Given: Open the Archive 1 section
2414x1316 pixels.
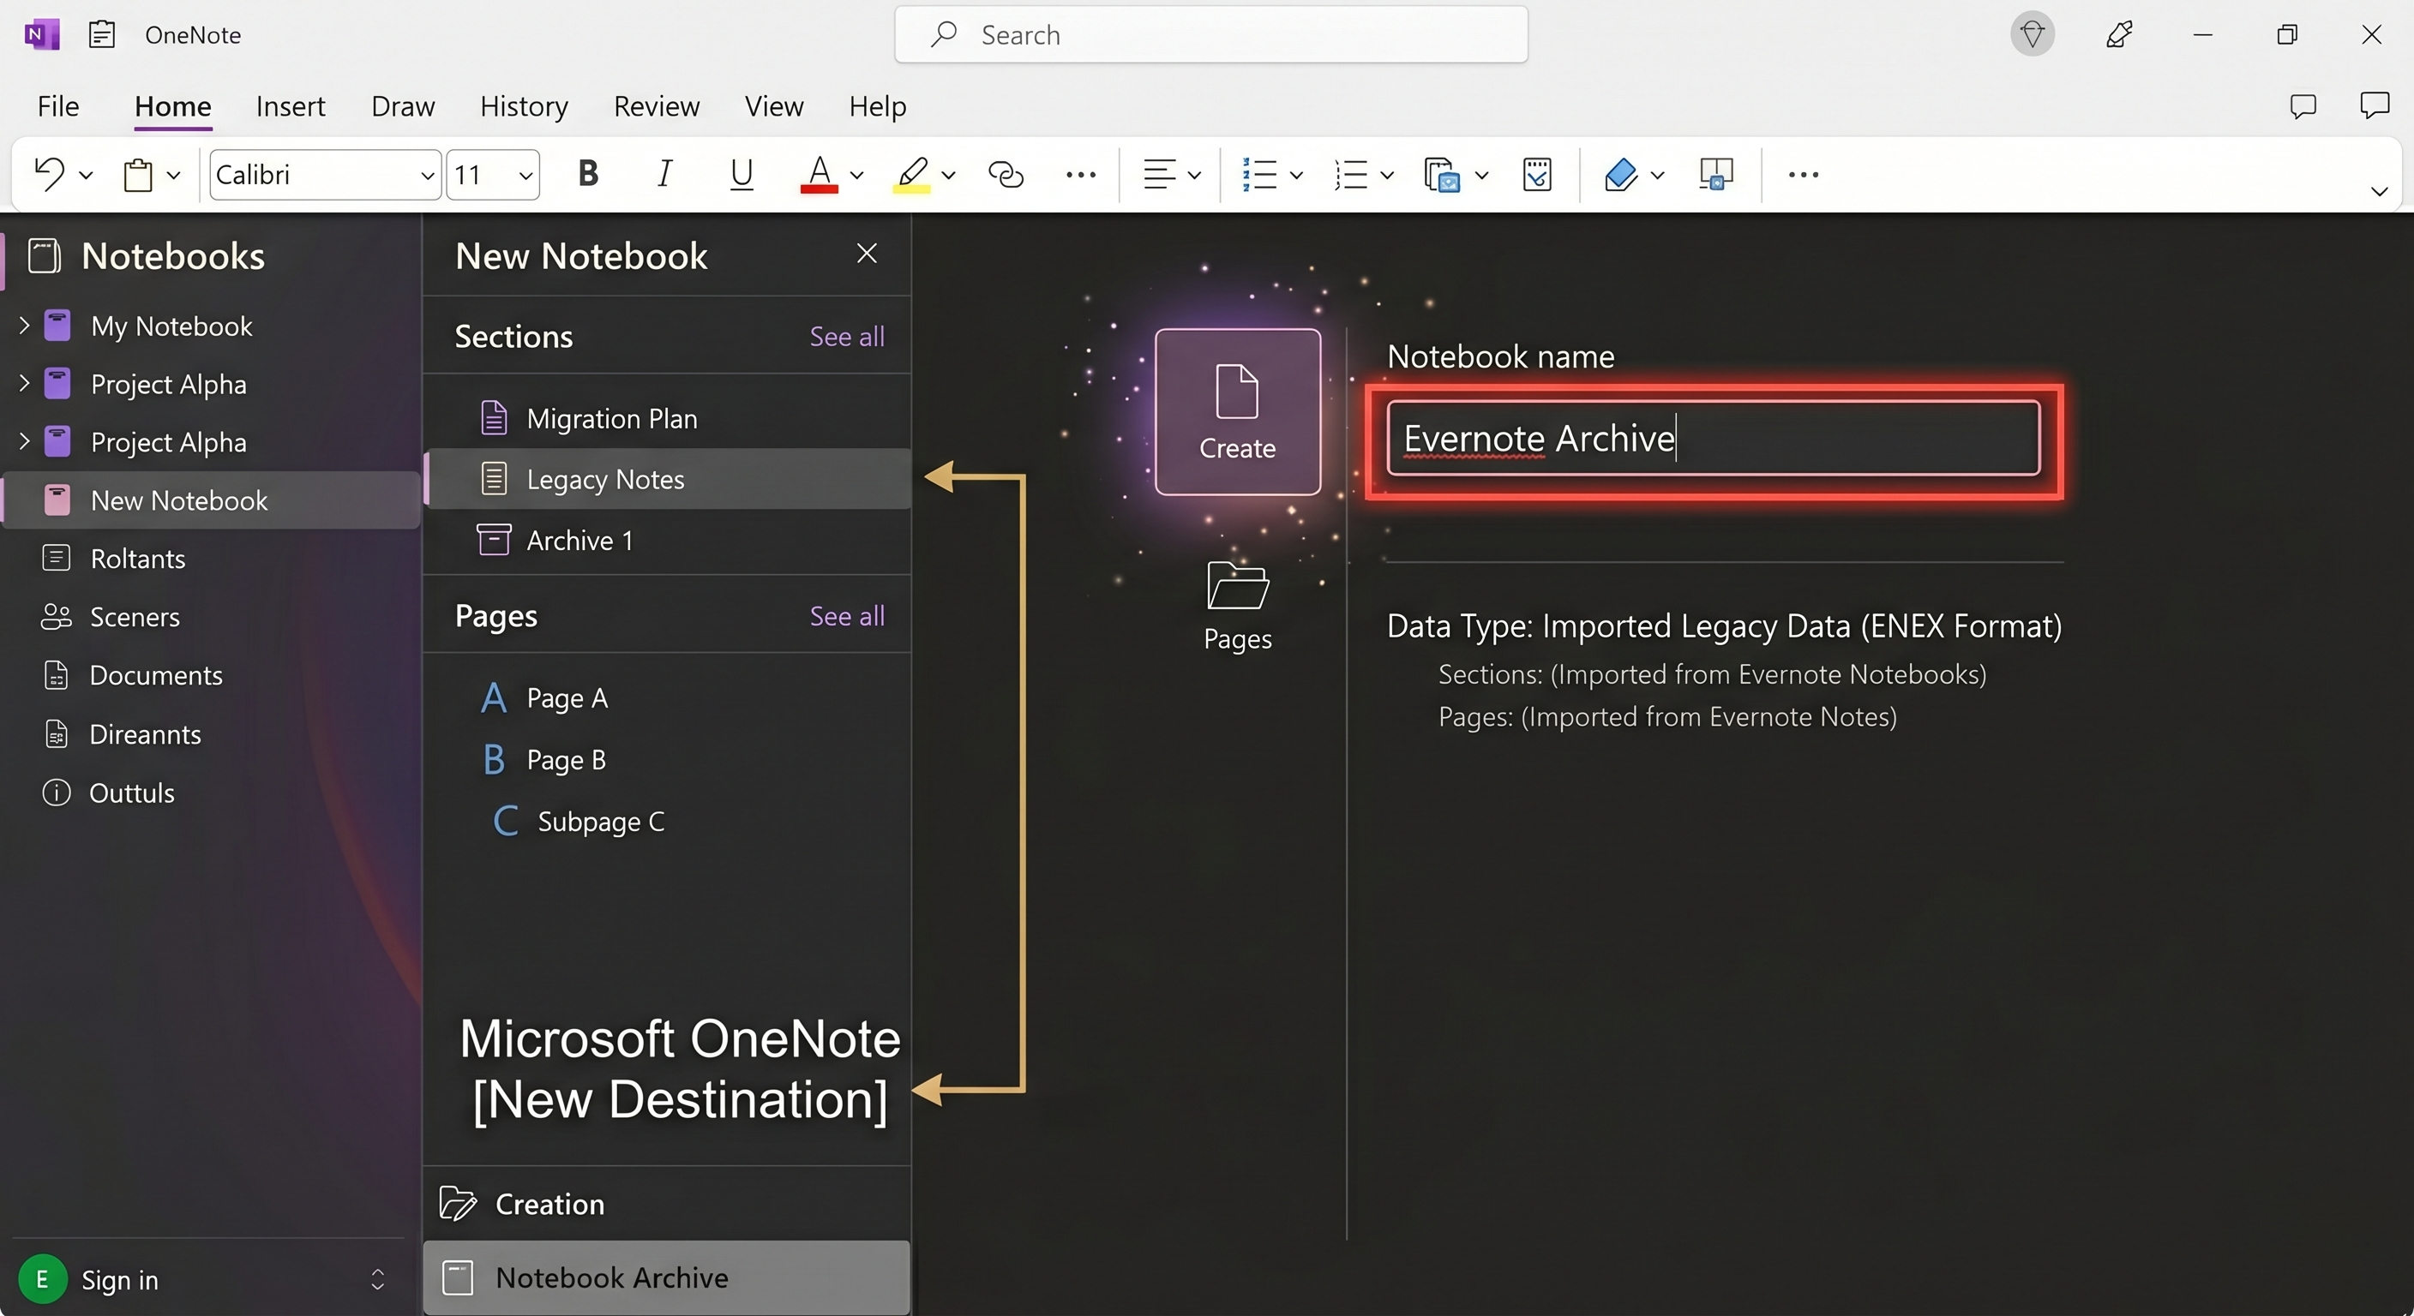Looking at the screenshot, I should (666, 541).
